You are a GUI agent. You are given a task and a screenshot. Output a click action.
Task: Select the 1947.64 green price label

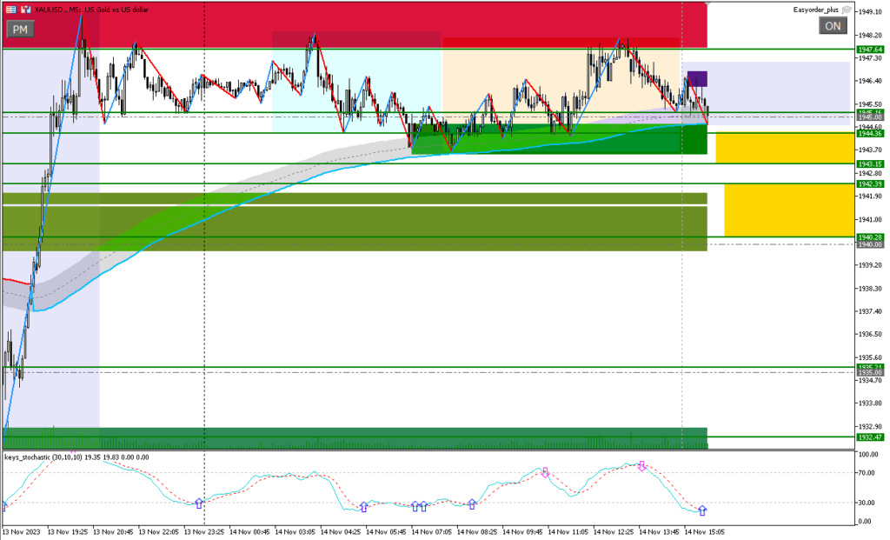pos(869,50)
